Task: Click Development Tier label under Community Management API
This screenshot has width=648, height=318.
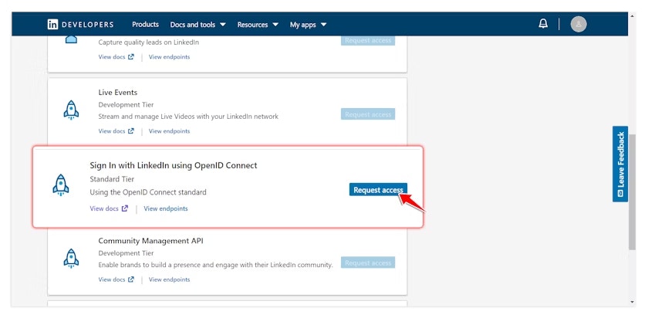Action: click(126, 253)
